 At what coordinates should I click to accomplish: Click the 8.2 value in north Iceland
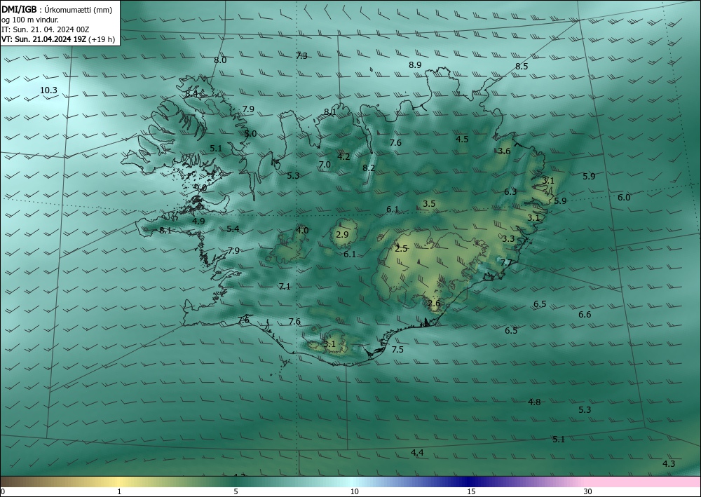coord(369,168)
